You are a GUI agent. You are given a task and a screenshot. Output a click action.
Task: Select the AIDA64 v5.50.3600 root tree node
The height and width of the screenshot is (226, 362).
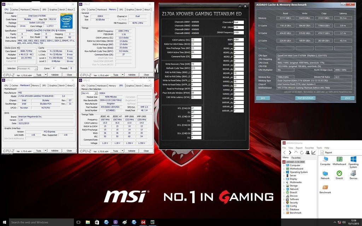click(295, 162)
